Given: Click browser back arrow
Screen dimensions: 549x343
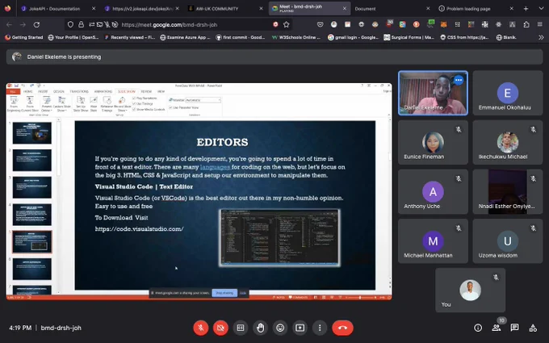Looking at the screenshot, I should (10, 24).
